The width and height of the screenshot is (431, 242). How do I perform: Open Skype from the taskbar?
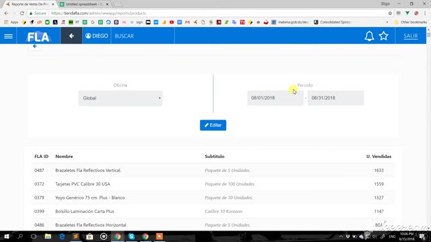(x=131, y=236)
